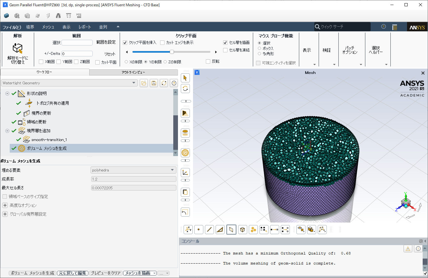
Task: Open the '境界' menu
Action: click(x=30, y=27)
